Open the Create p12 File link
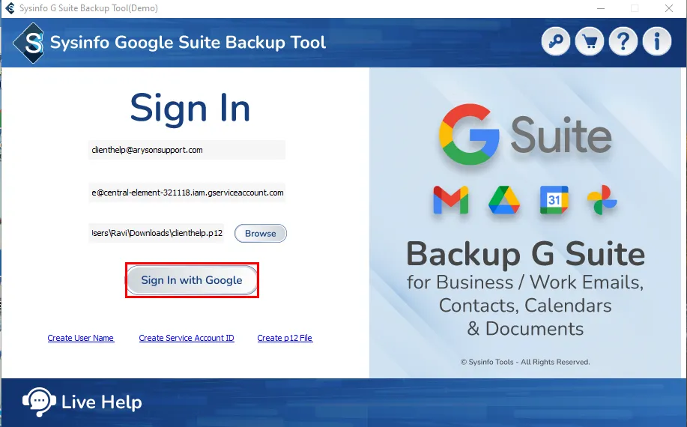 coord(285,338)
